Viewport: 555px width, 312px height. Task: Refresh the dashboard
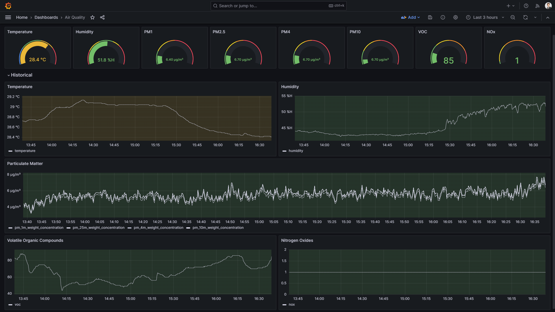(526, 17)
